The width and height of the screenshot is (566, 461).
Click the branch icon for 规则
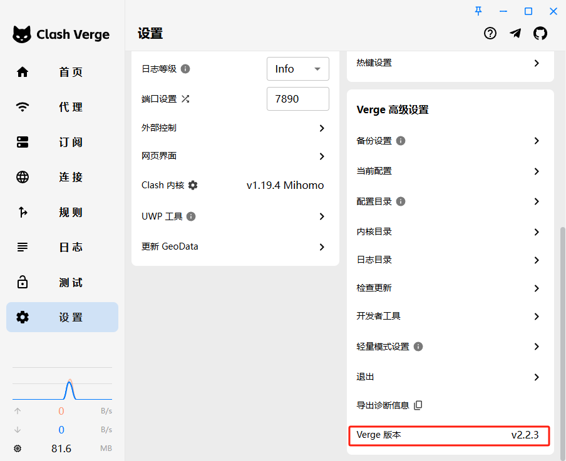[23, 212]
